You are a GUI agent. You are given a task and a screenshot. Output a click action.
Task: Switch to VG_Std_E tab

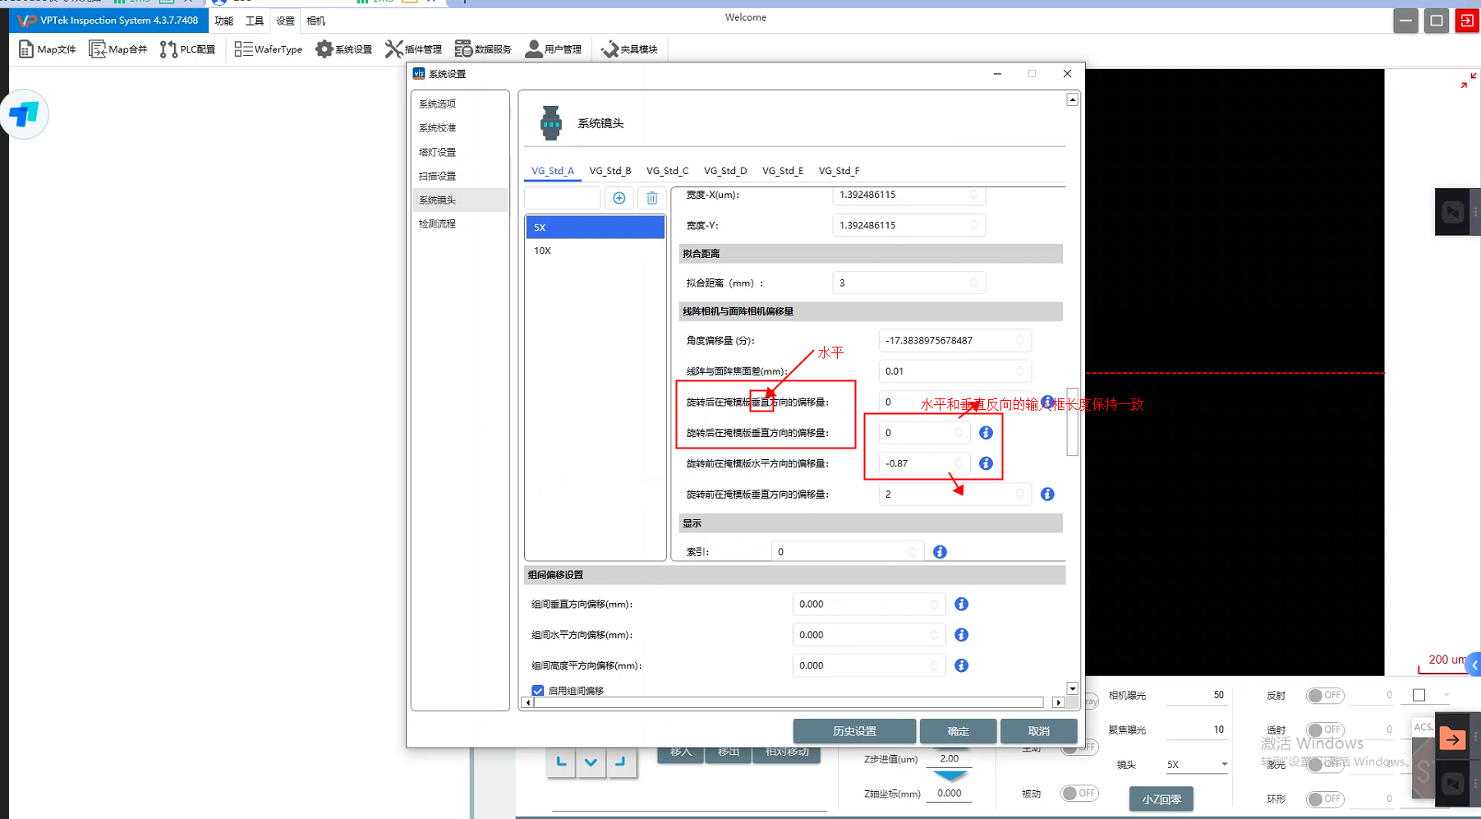tap(783, 171)
